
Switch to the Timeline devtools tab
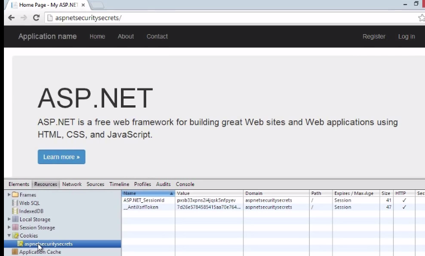(119, 184)
